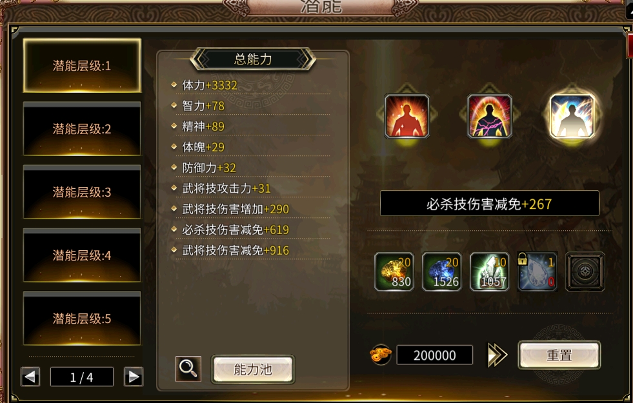Image resolution: width=633 pixels, height=403 pixels.
Task: Click the 能力池 button
Action: tap(253, 369)
